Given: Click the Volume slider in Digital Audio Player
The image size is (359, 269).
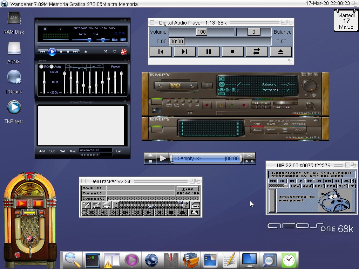Looking at the screenshot, I should point(201,32).
